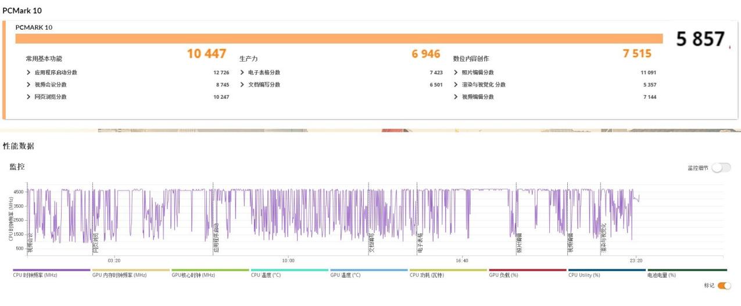Click the score value 10 247
The height and width of the screenshot is (306, 741).
tap(221, 97)
